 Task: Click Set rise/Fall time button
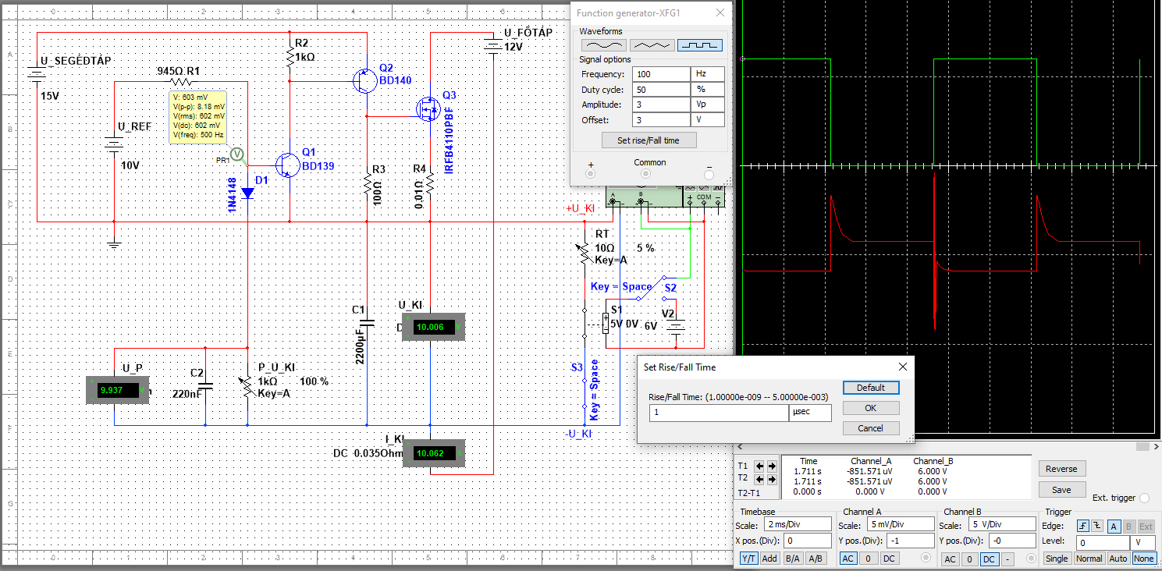click(649, 140)
